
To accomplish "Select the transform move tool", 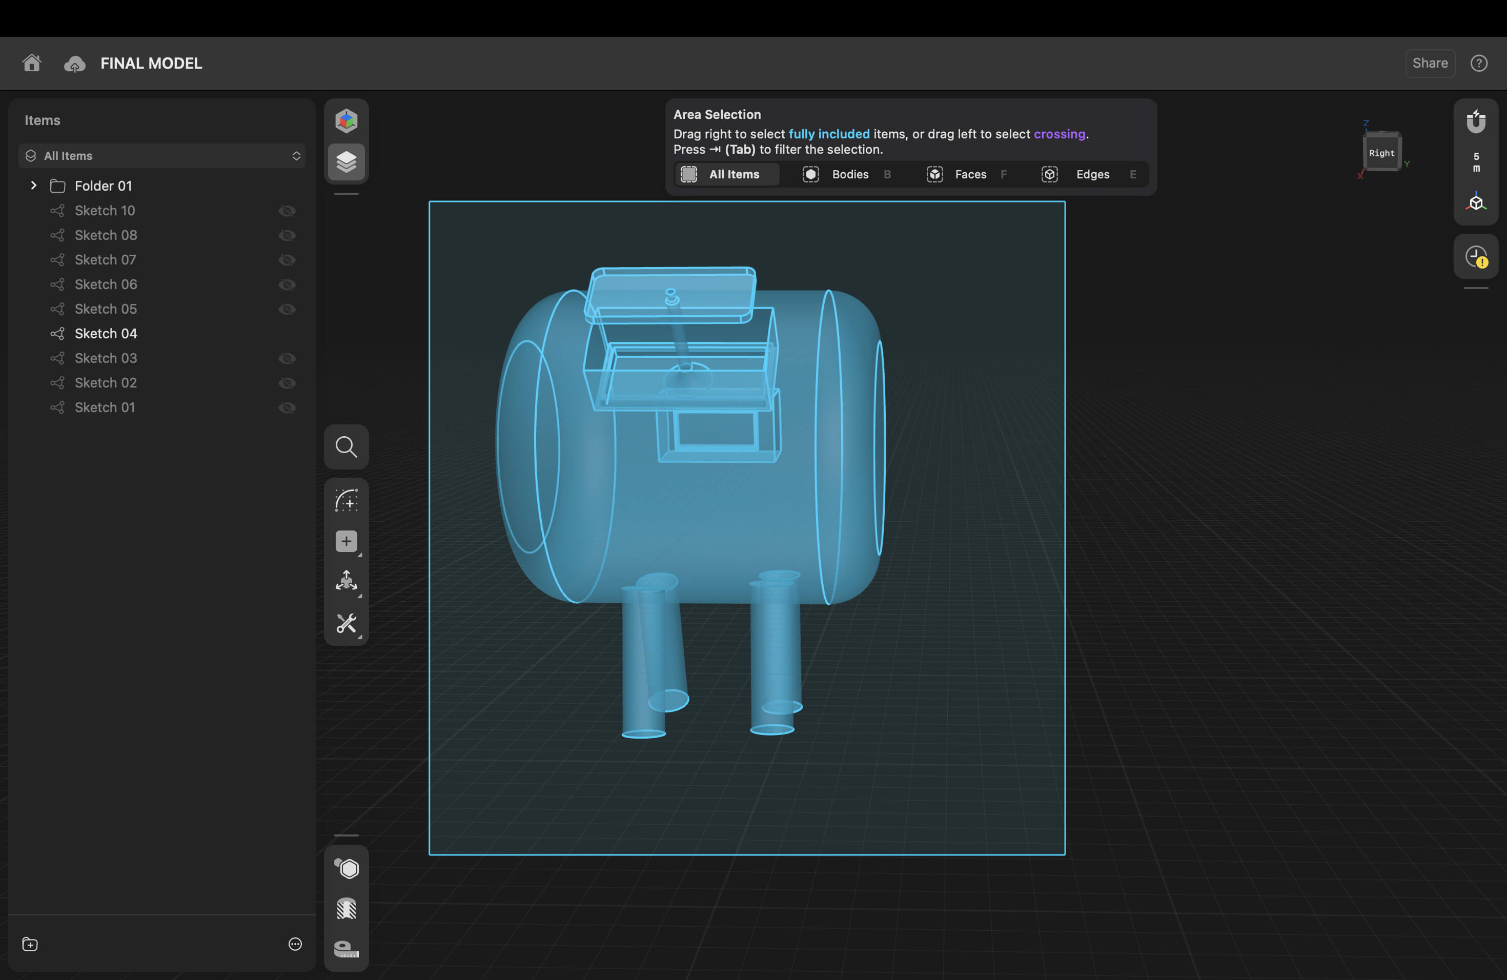I will click(x=347, y=581).
